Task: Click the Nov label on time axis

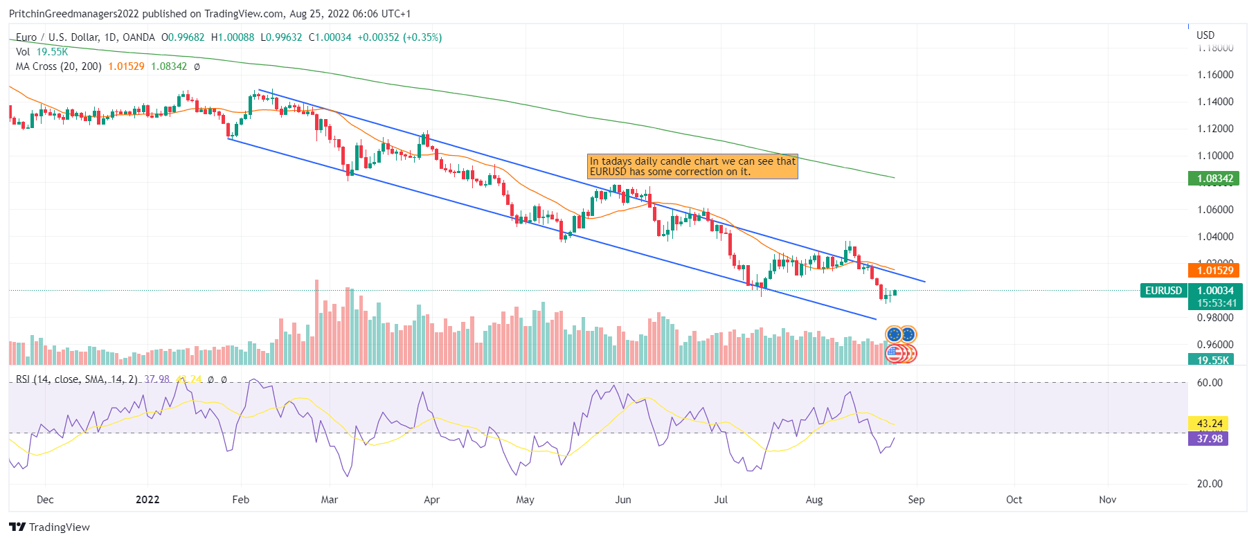Action: (x=1108, y=500)
